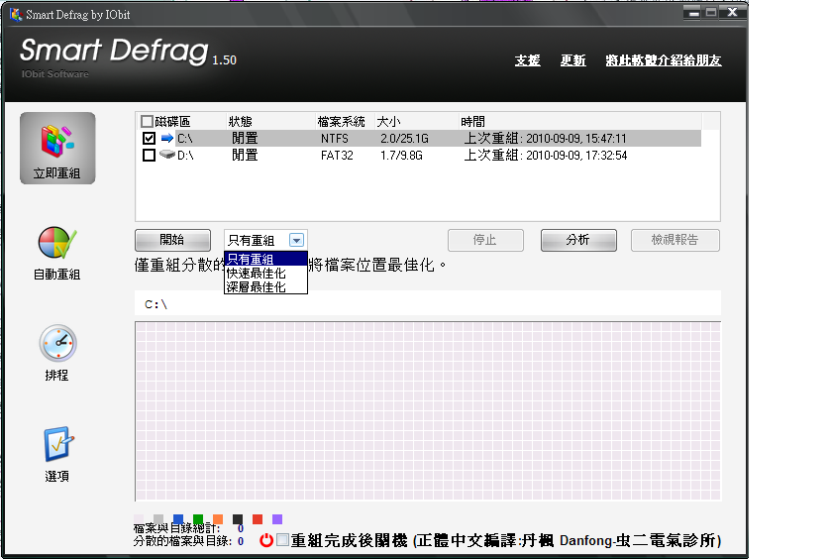Select 深層最佳化 in the dropdown list
The height and width of the screenshot is (559, 832).
(265, 286)
